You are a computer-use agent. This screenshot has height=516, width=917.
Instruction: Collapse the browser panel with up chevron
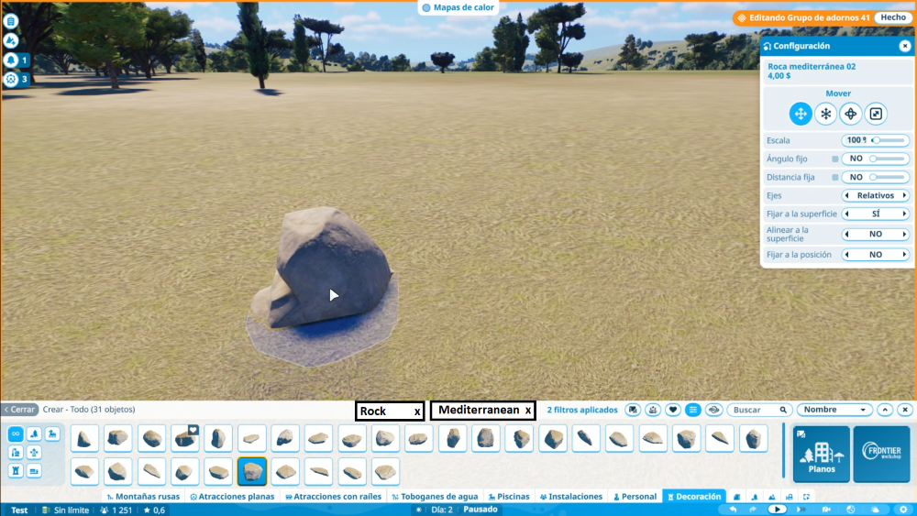tap(885, 410)
